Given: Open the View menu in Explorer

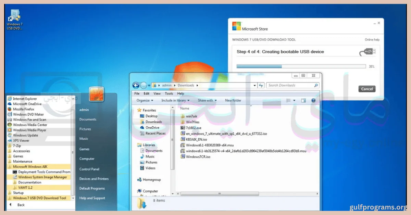Looking at the screenshot, I should [157, 93].
